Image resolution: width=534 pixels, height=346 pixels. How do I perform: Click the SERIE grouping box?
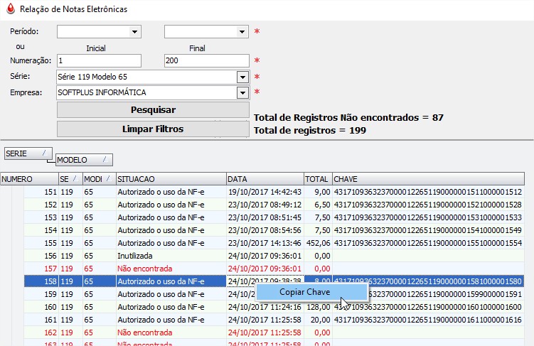pyautogui.click(x=28, y=153)
